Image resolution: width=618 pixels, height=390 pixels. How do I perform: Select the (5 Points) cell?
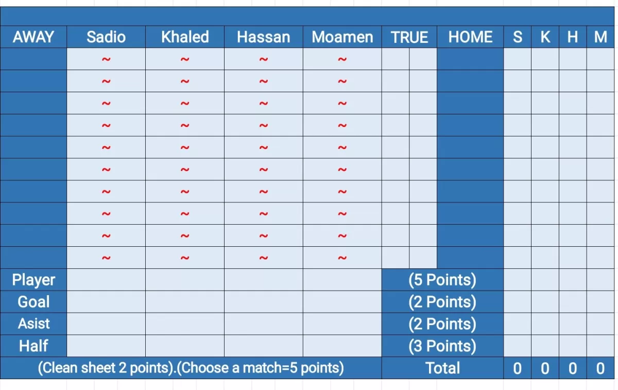[442, 280]
